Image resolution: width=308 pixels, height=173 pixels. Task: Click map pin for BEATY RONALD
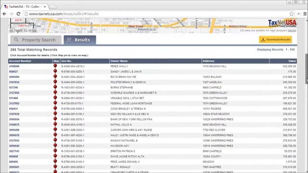55,167
